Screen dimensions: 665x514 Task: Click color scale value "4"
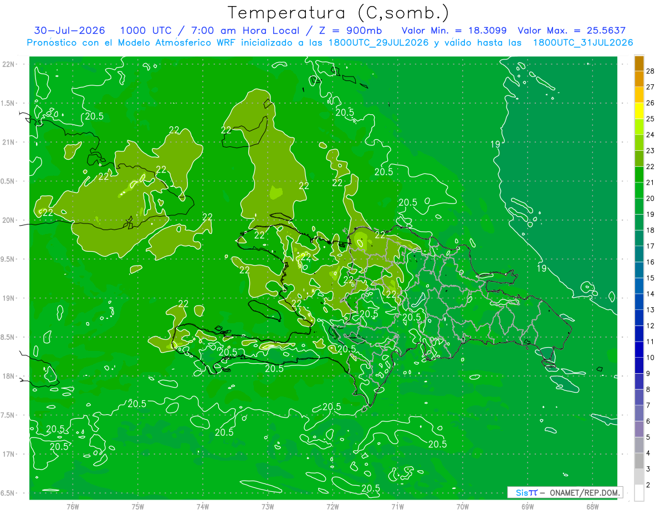tap(648, 453)
